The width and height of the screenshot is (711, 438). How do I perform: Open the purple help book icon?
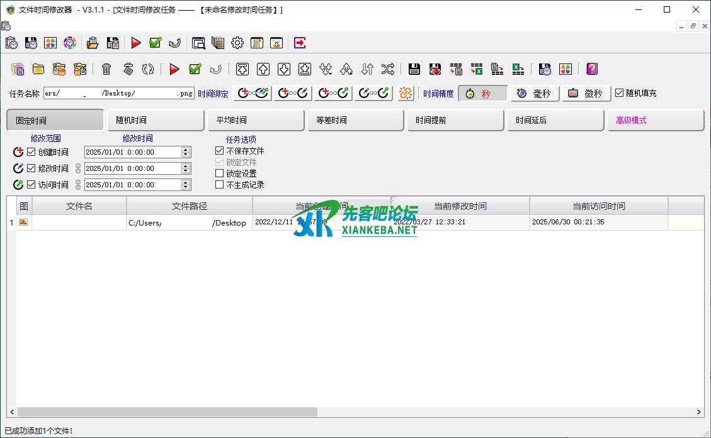tap(591, 69)
